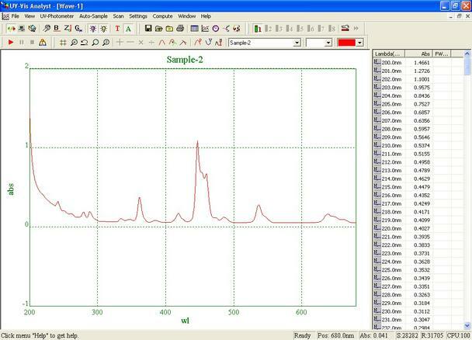Screen dimensions: 472x340
Task: Click the zoom in magnifier after grid icon
Action: coord(74,43)
